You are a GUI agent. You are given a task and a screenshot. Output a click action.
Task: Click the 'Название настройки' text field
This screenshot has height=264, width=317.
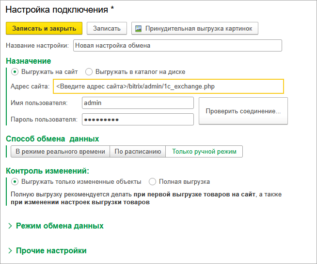pyautogui.click(x=177, y=45)
